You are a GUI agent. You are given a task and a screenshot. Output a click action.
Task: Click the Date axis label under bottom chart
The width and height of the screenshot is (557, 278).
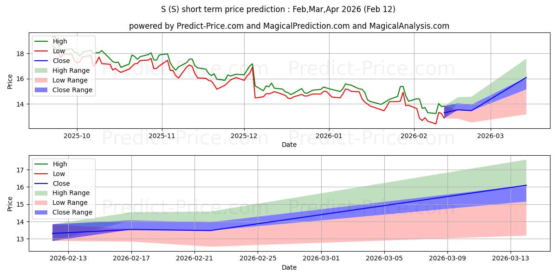[x=289, y=267]
